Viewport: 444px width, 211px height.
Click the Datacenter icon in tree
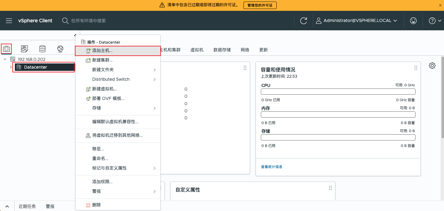click(19, 67)
